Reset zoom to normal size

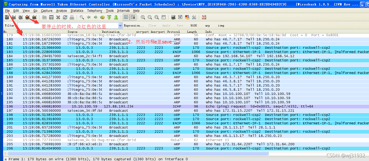point(157,17)
